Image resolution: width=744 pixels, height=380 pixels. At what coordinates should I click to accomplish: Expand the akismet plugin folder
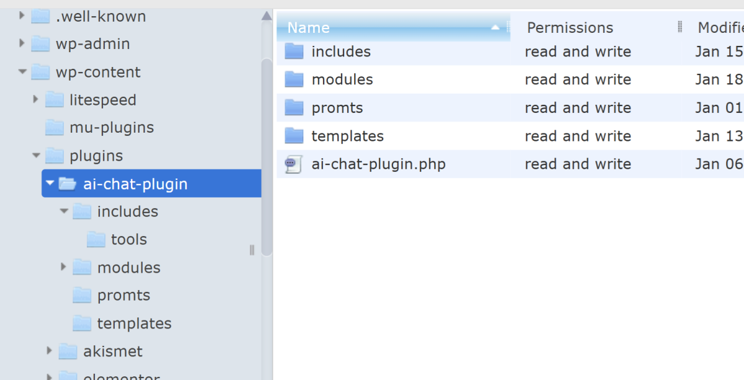pos(50,351)
